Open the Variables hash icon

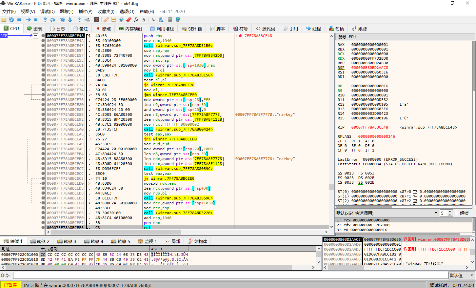(x=144, y=20)
